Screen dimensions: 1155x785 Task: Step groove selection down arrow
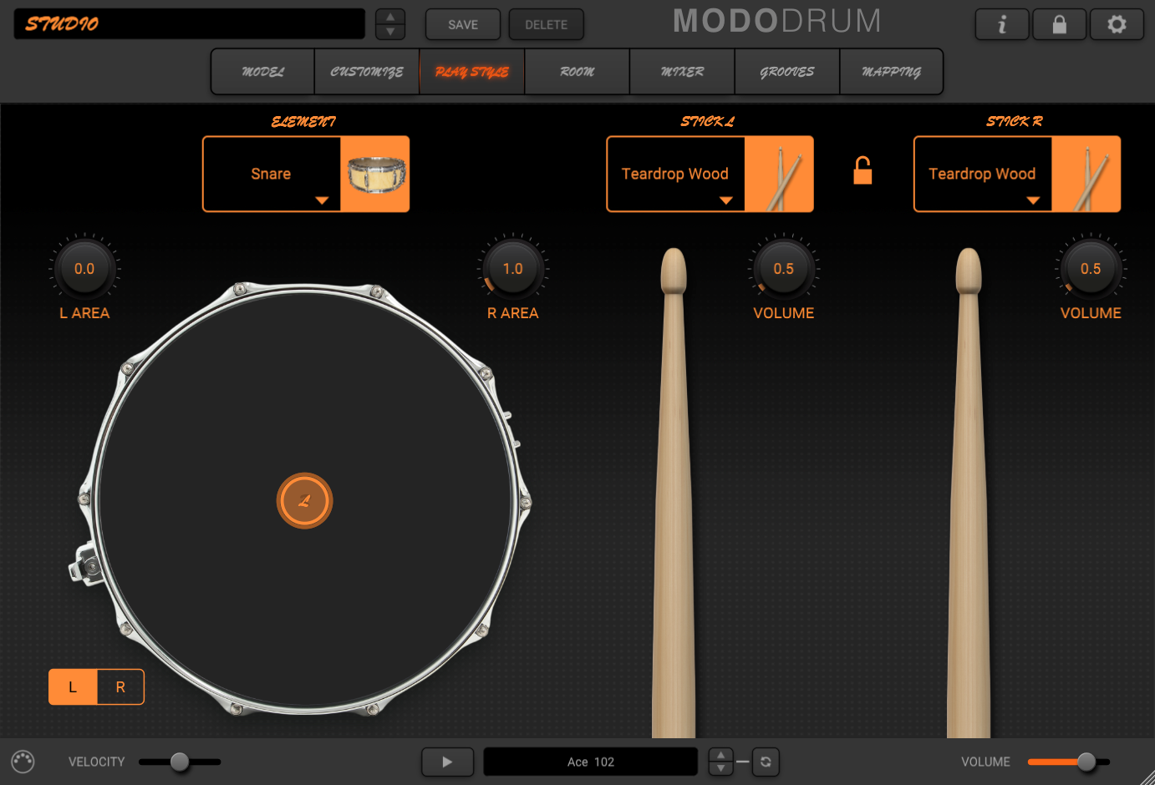(720, 768)
